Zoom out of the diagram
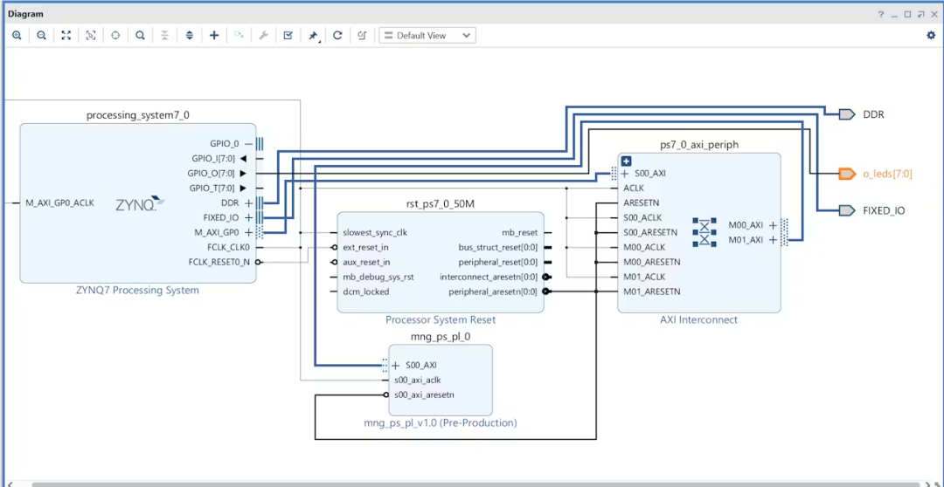 pos(42,36)
